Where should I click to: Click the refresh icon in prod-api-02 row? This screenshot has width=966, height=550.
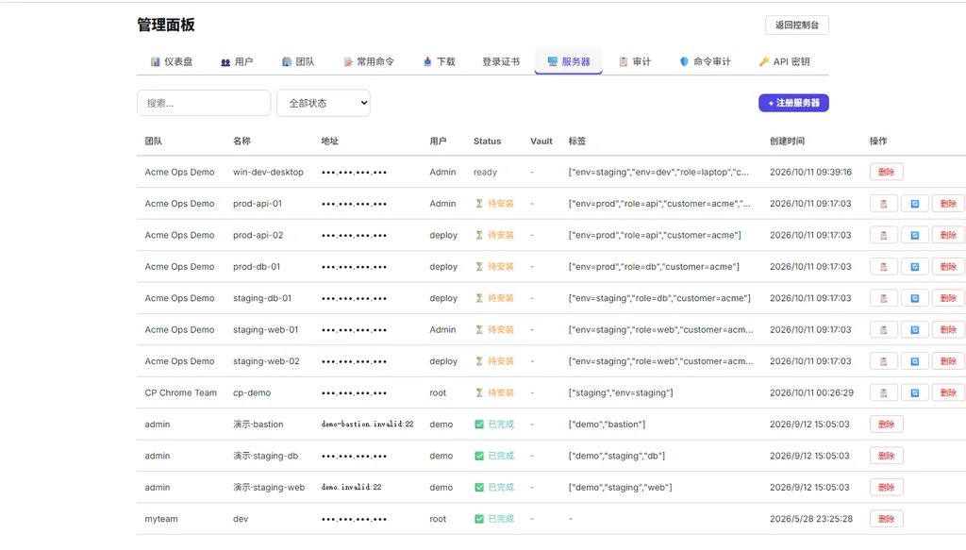(915, 235)
